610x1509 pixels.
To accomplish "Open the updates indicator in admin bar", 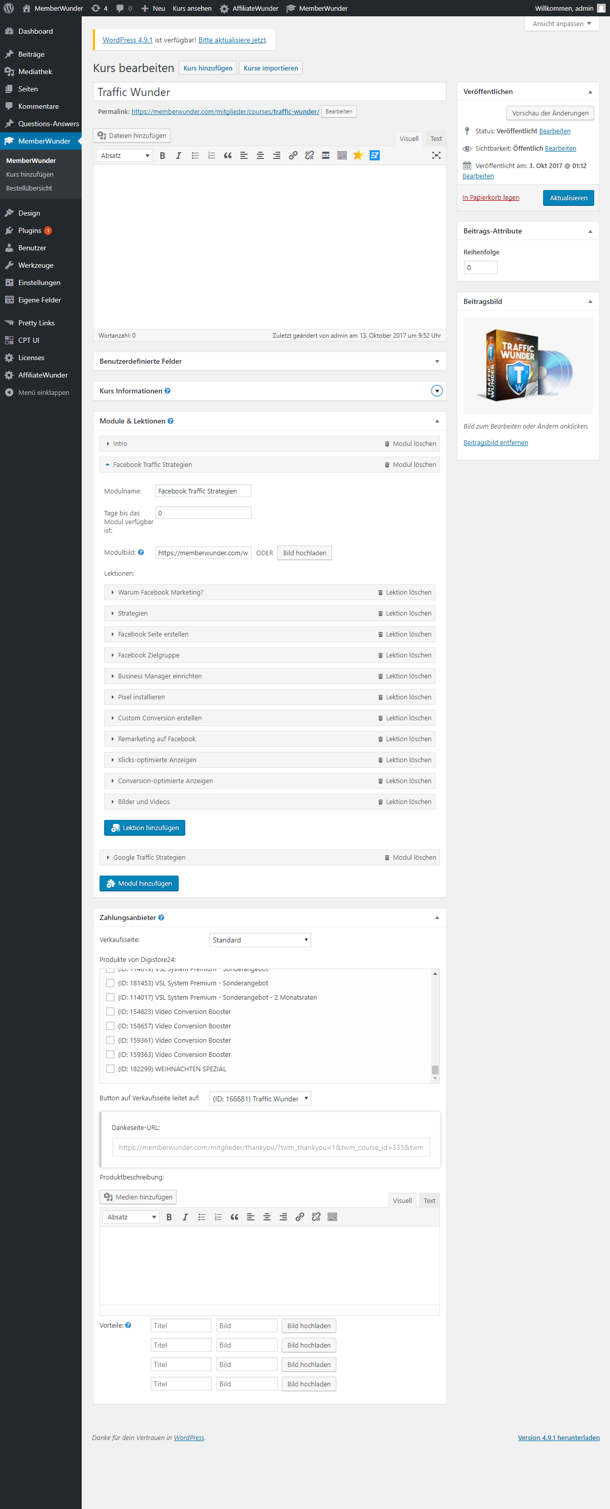I will [100, 8].
